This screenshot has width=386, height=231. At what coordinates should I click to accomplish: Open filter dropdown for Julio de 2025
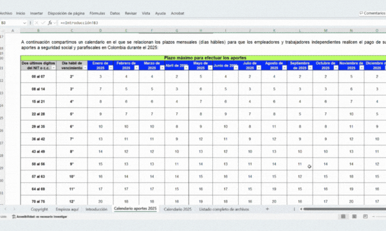click(259, 68)
